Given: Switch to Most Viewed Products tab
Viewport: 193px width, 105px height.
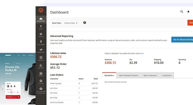Looking at the screenshot, I should tap(128, 75).
